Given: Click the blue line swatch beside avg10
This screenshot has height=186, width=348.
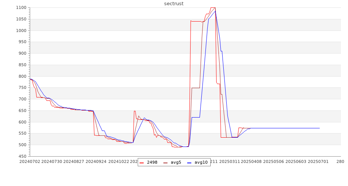Looking at the screenshot, I should coord(189,163).
